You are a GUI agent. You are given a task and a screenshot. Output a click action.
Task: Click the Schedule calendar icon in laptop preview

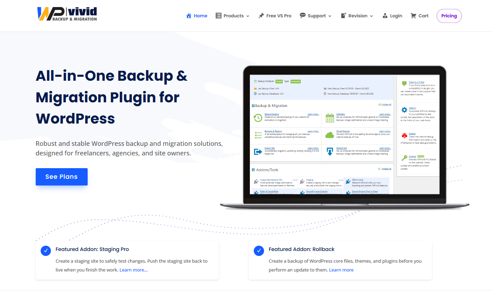(330, 118)
